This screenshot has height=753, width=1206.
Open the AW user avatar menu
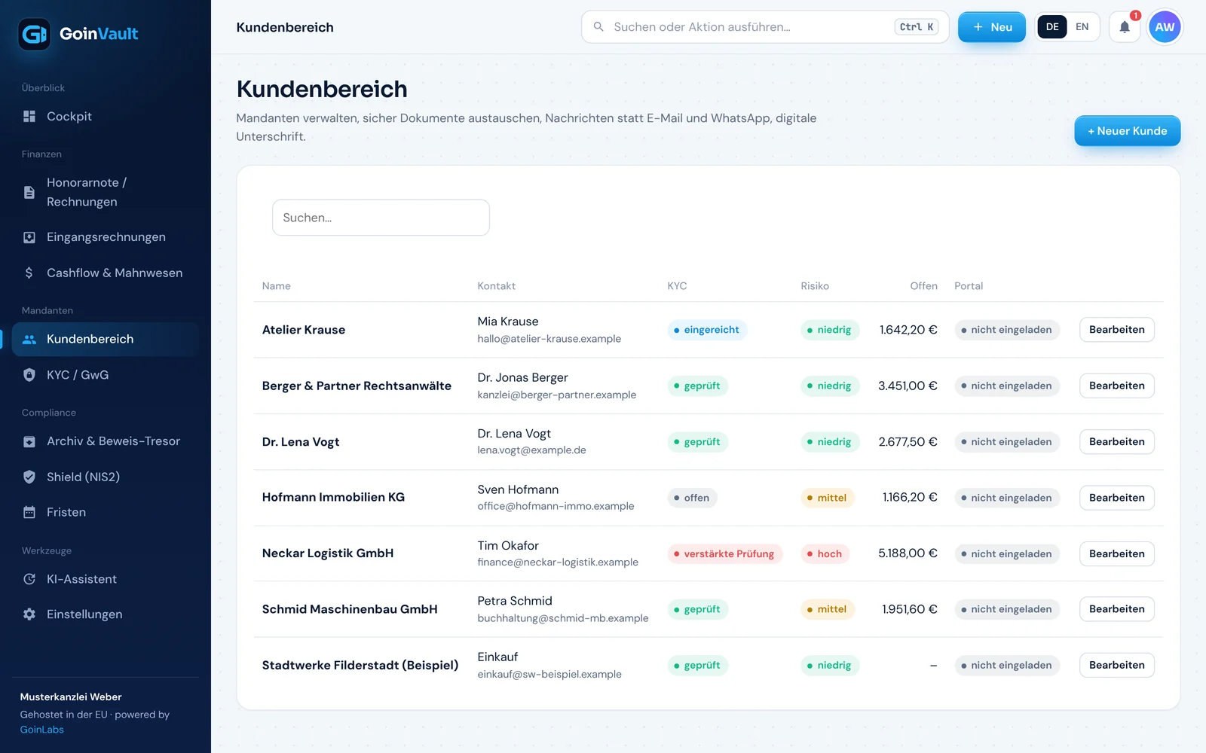1165,27
